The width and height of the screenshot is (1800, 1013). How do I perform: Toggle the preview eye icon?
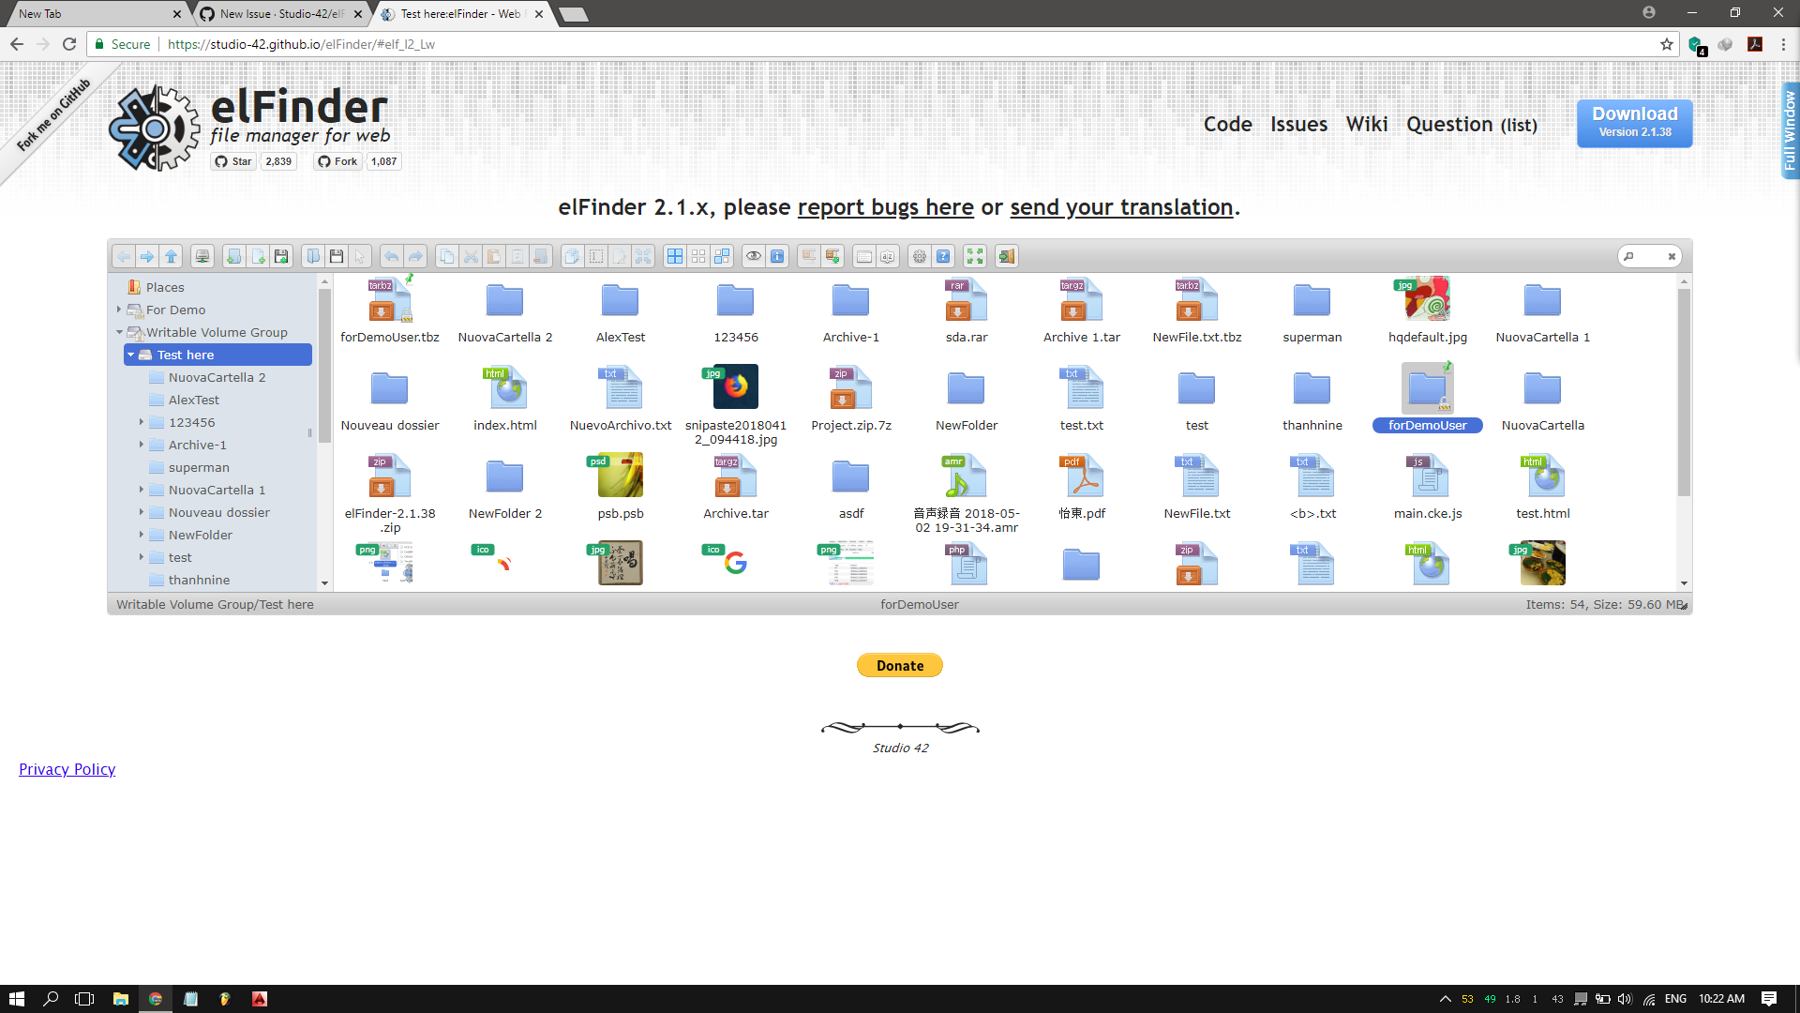coord(754,256)
